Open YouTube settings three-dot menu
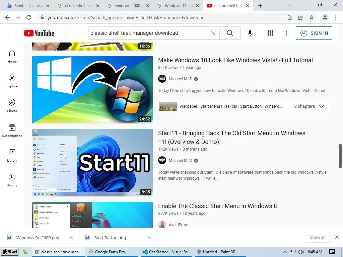The width and height of the screenshot is (343, 257). click(x=286, y=33)
